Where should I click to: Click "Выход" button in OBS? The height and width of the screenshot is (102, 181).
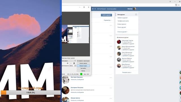tap(83, 71)
